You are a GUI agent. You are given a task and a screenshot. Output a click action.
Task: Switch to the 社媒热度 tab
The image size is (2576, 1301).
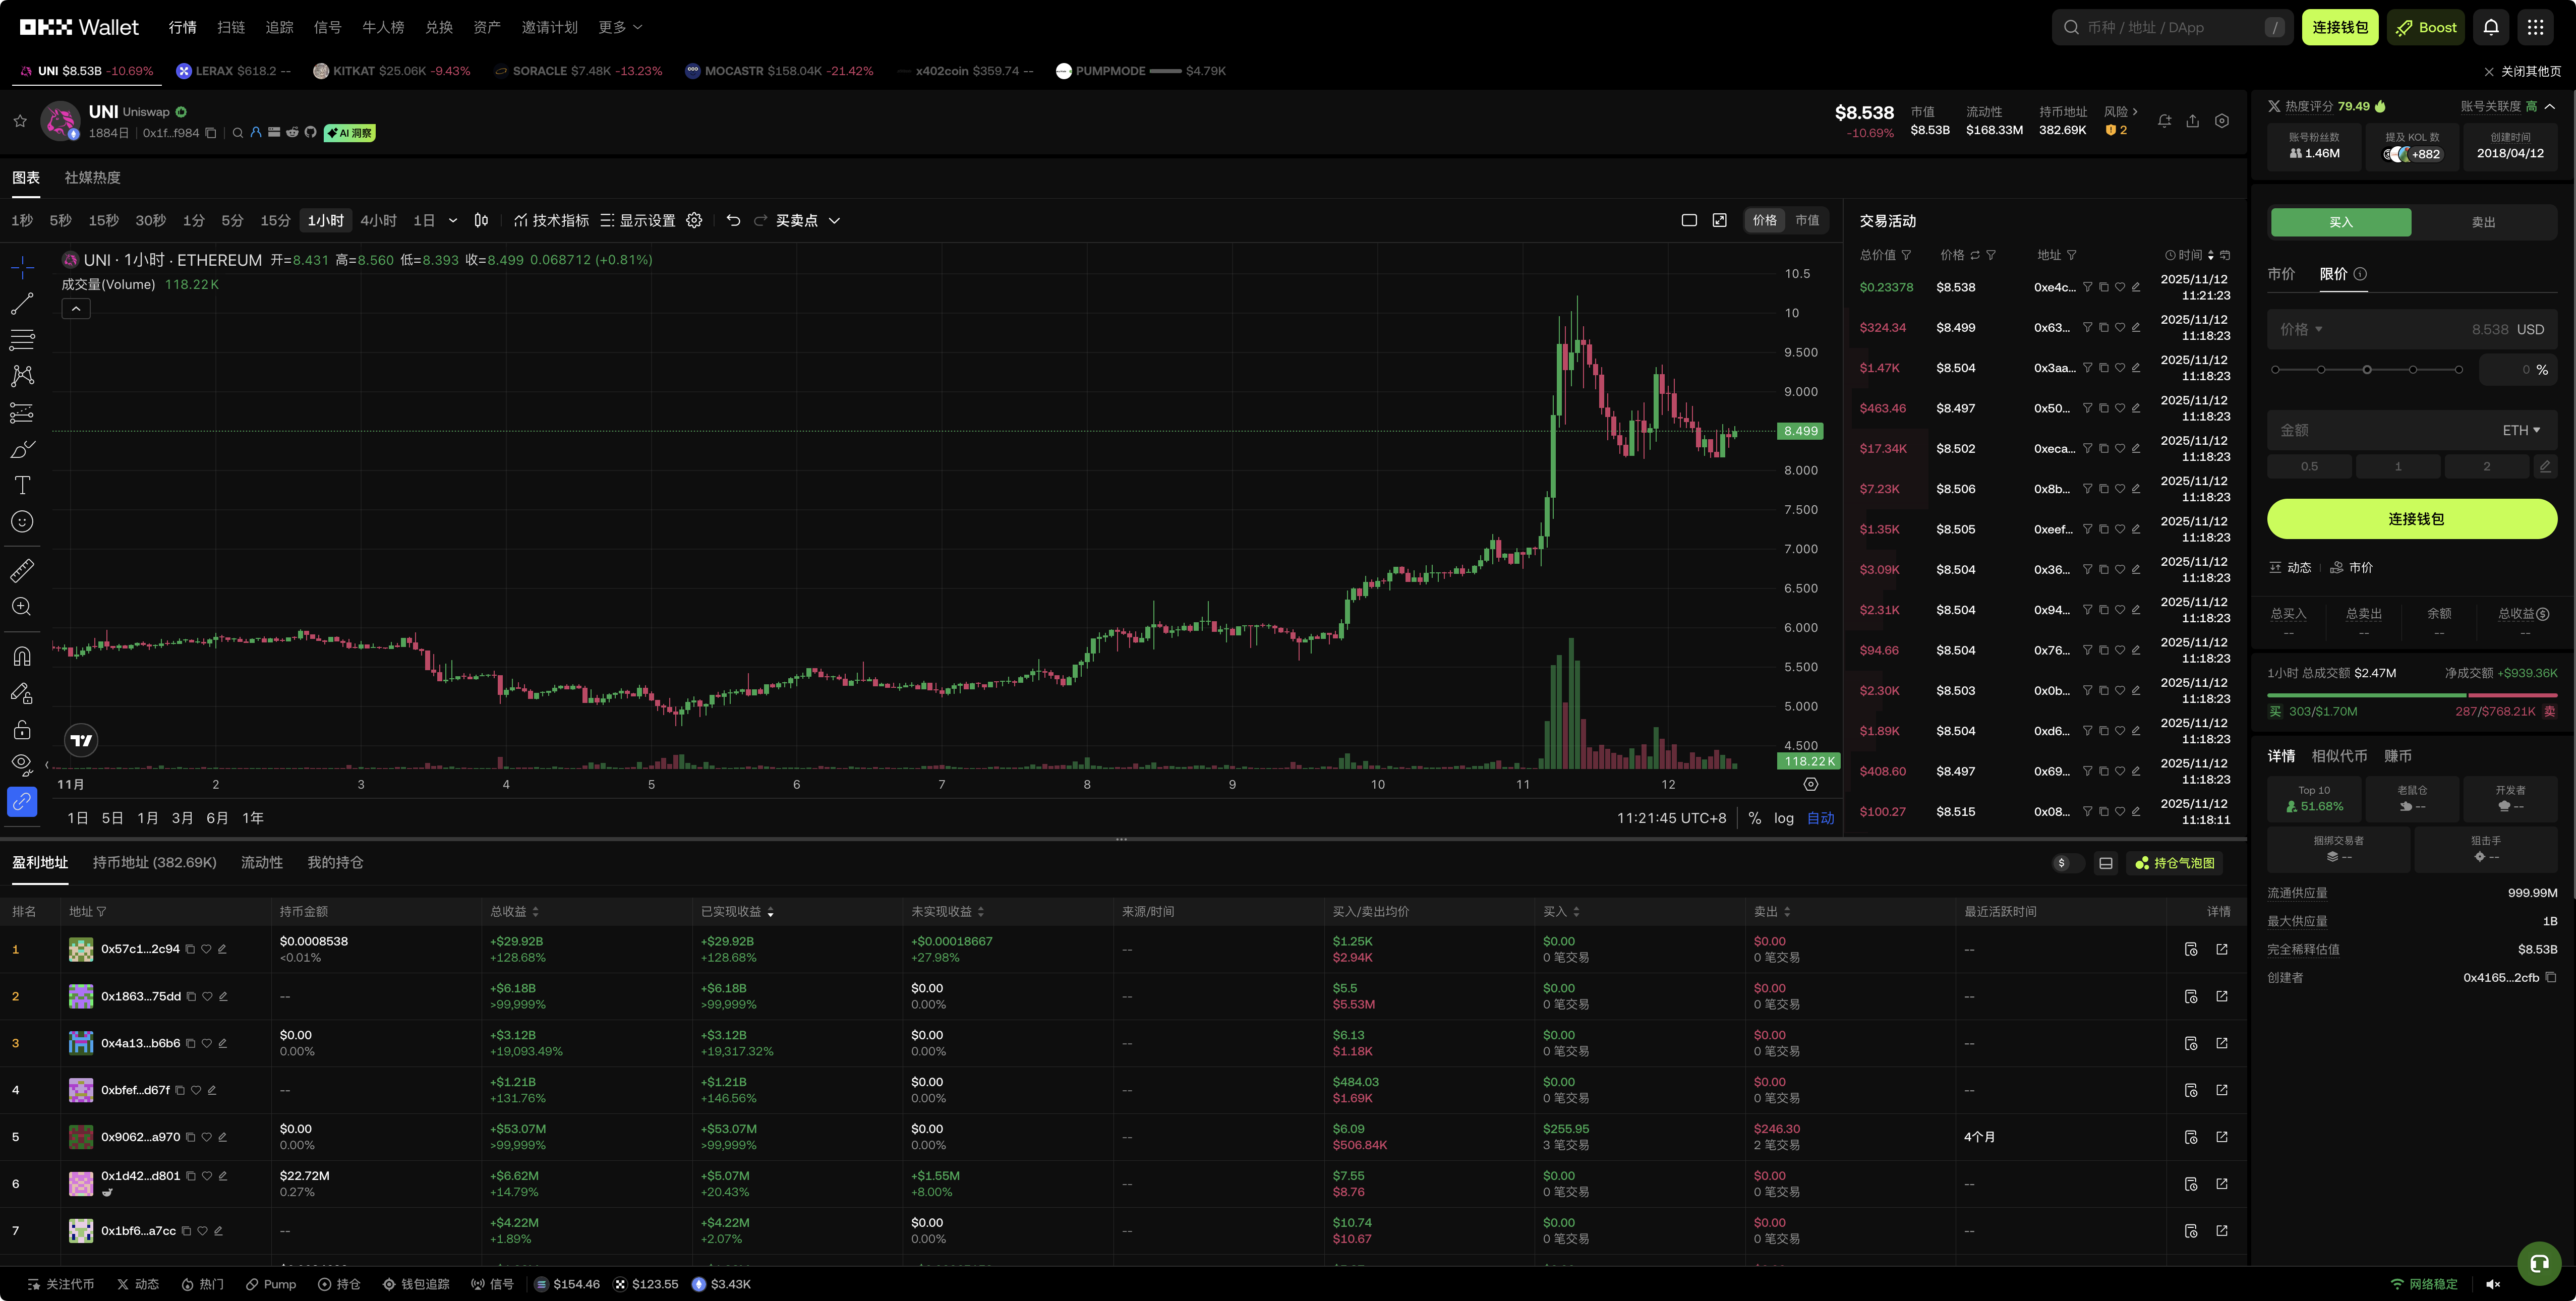pos(91,177)
